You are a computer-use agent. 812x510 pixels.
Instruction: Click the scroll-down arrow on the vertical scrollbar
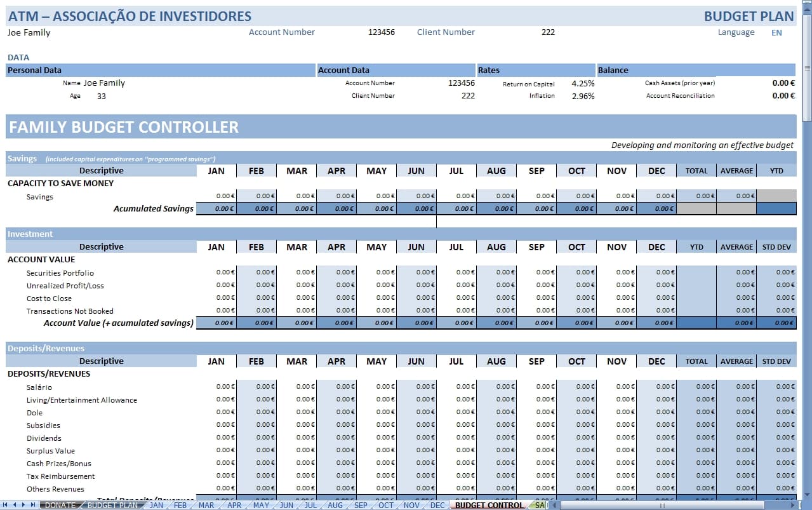806,494
